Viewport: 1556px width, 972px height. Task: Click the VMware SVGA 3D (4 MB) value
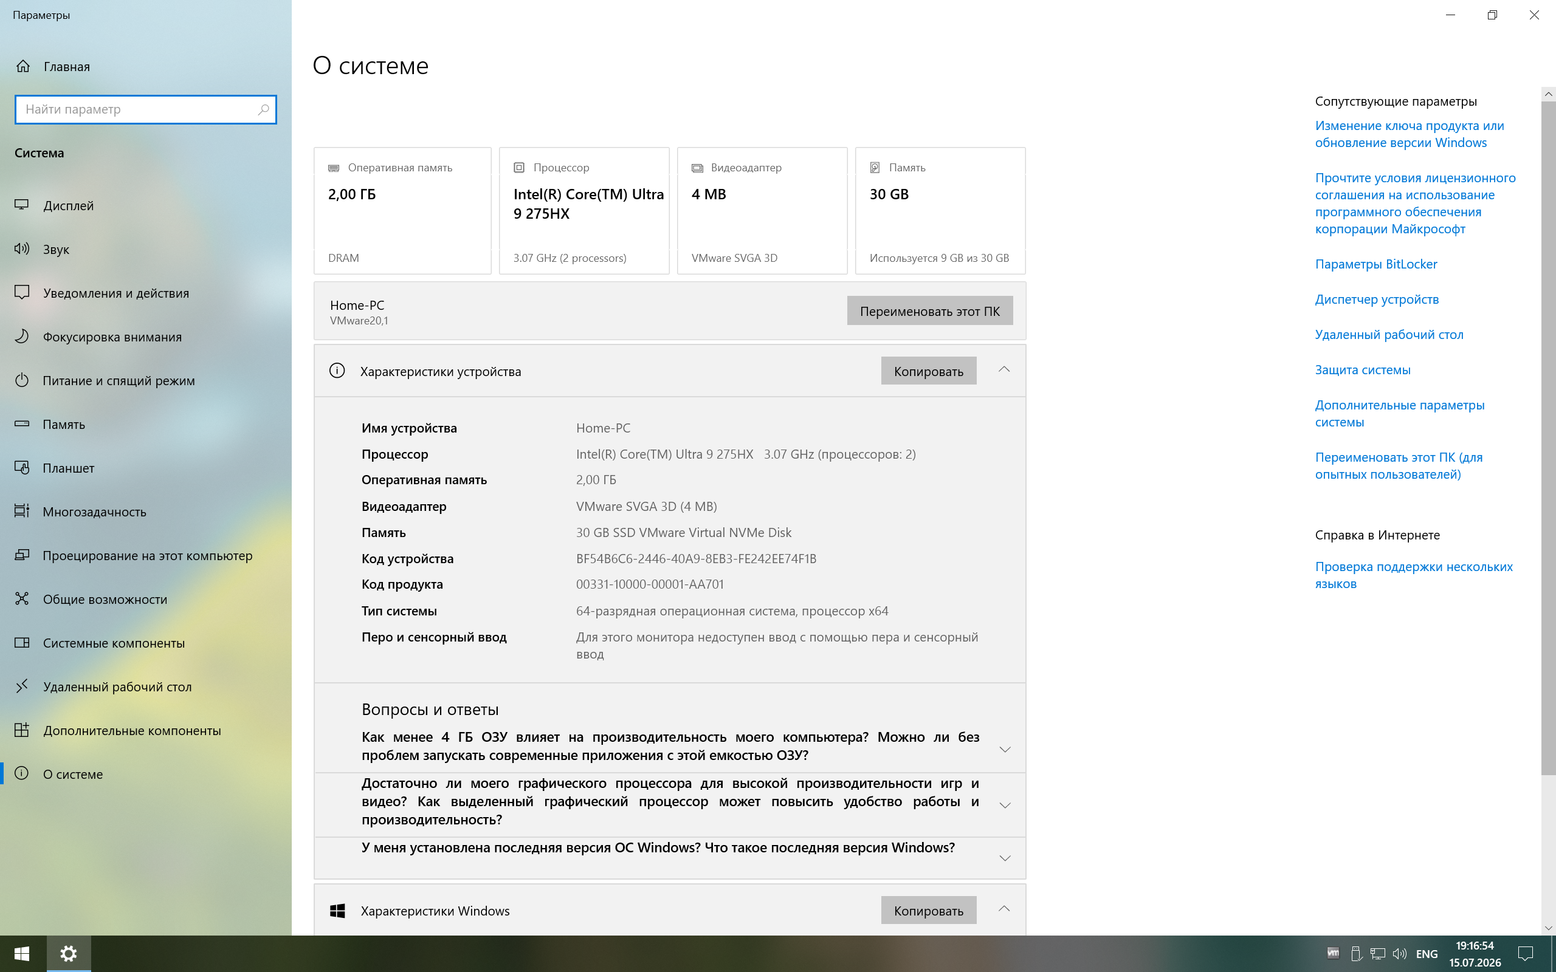646,507
